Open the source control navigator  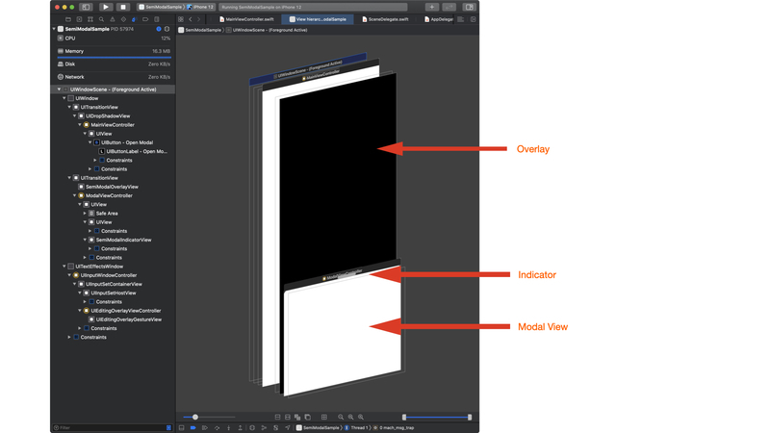(79, 19)
